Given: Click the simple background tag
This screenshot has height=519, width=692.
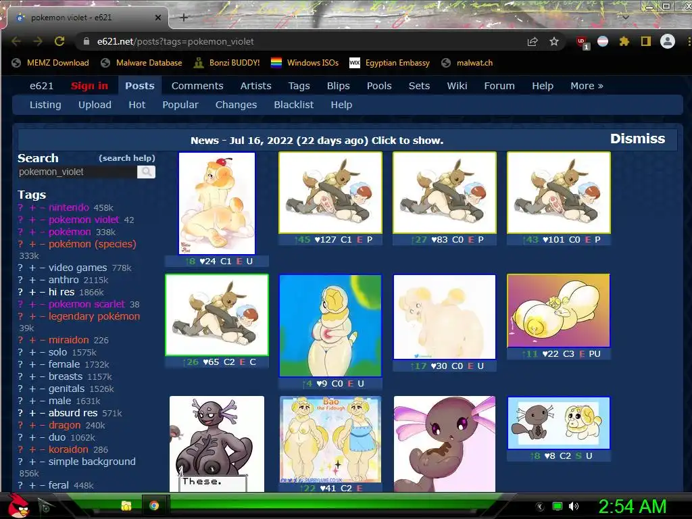Looking at the screenshot, I should click(x=92, y=462).
